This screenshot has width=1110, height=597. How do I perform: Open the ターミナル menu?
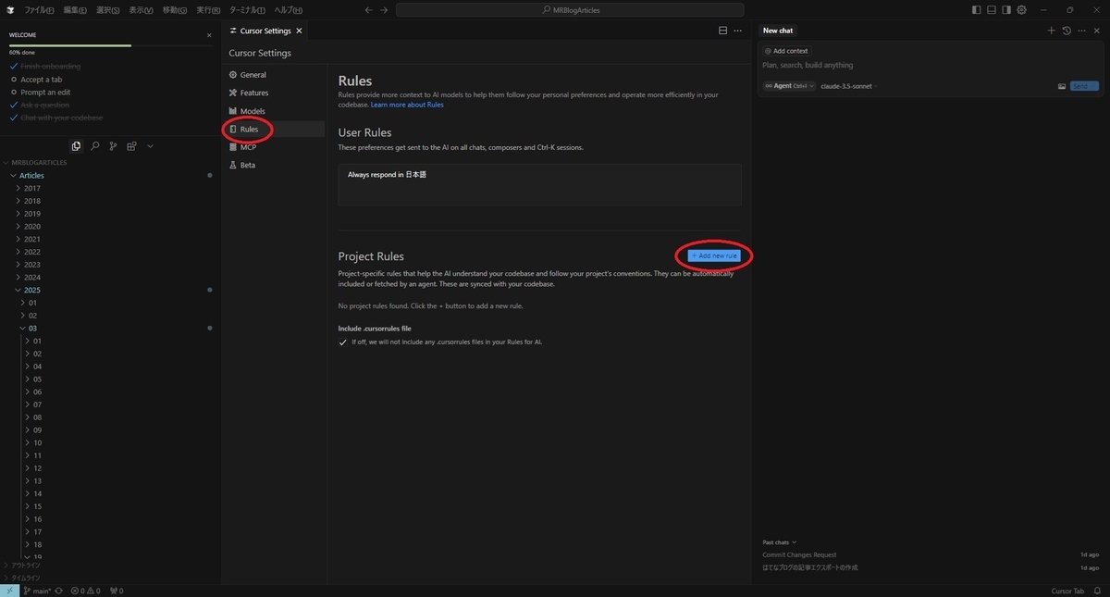click(x=248, y=10)
